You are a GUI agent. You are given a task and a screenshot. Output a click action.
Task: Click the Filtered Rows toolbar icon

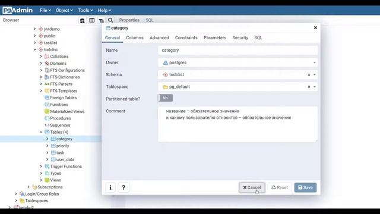coord(102,20)
